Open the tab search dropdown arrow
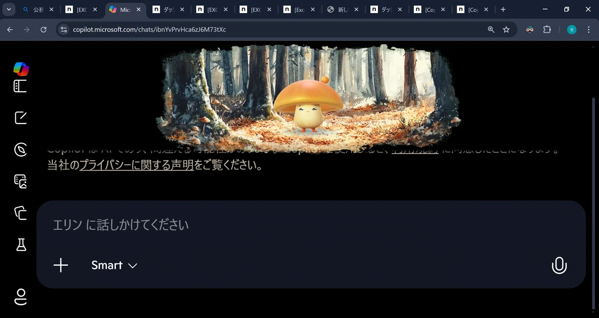Viewport: 599px width, 318px height. pyautogui.click(x=8, y=9)
